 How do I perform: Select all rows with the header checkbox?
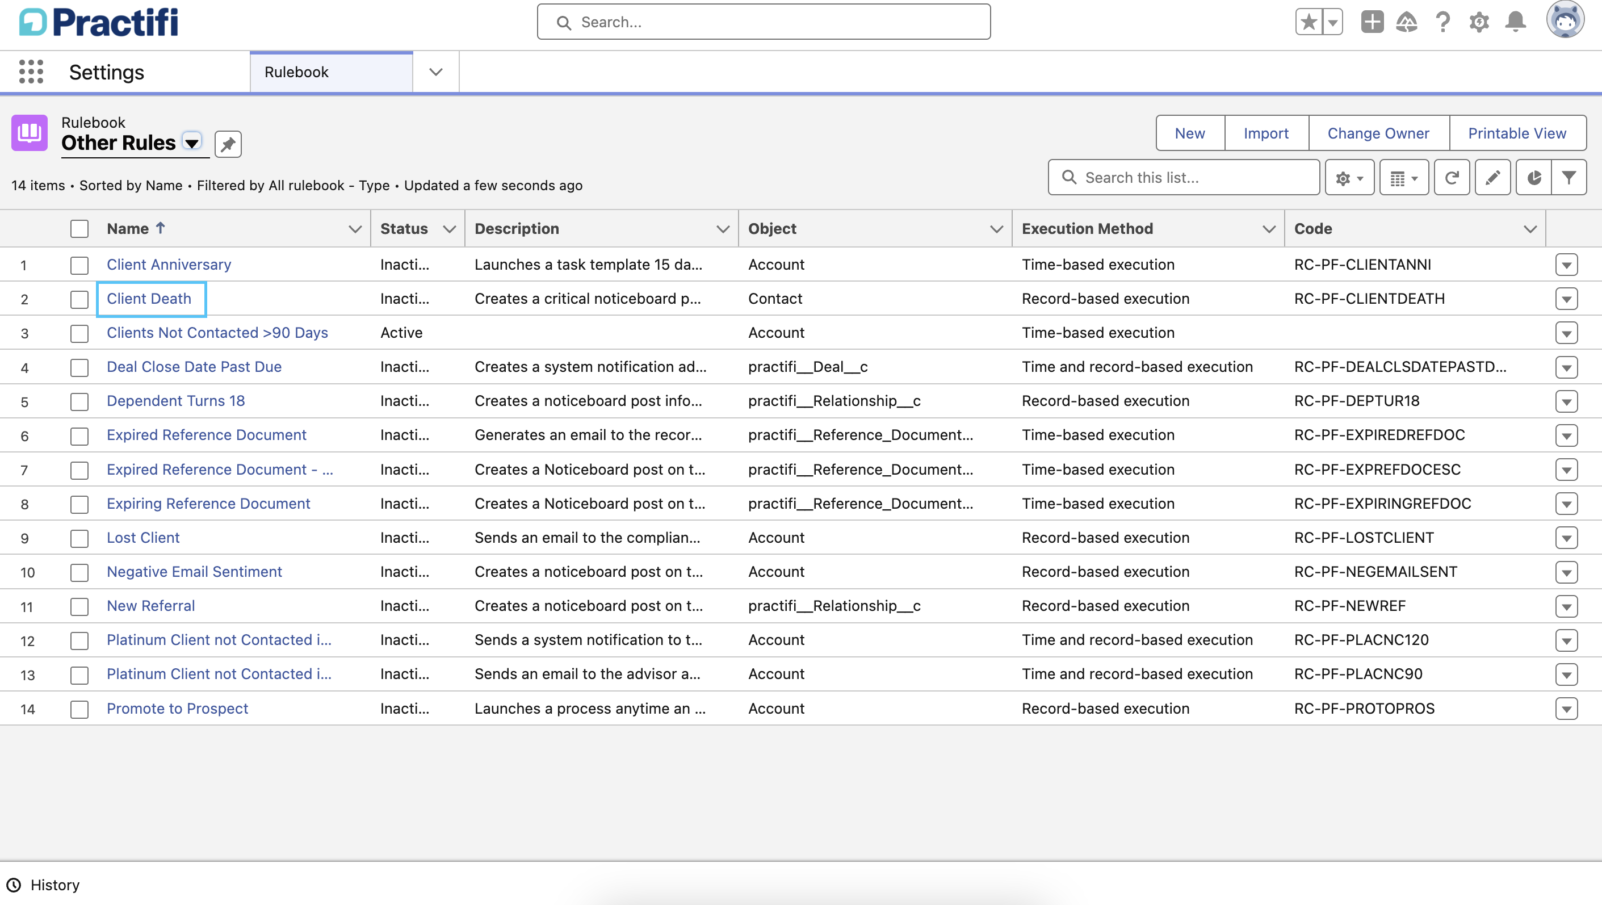[x=79, y=229]
